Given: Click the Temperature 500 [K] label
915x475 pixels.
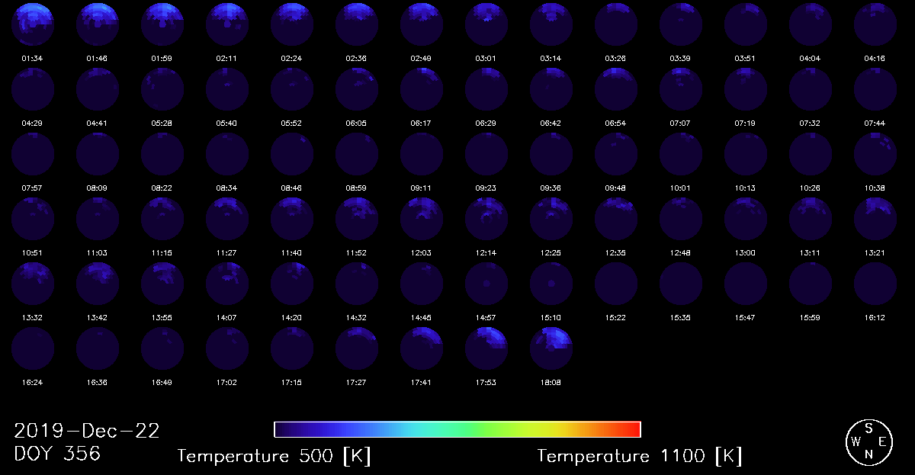Looking at the screenshot, I should point(274,456).
